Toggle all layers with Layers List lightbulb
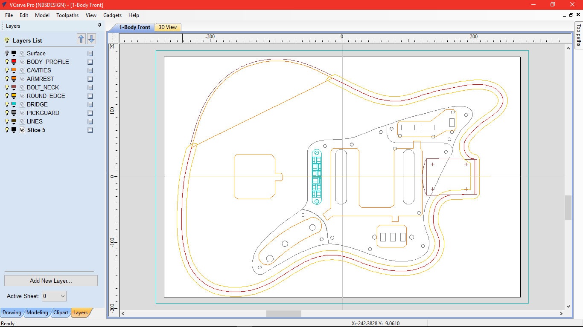Viewport: 583px width, 327px height. click(x=7, y=40)
